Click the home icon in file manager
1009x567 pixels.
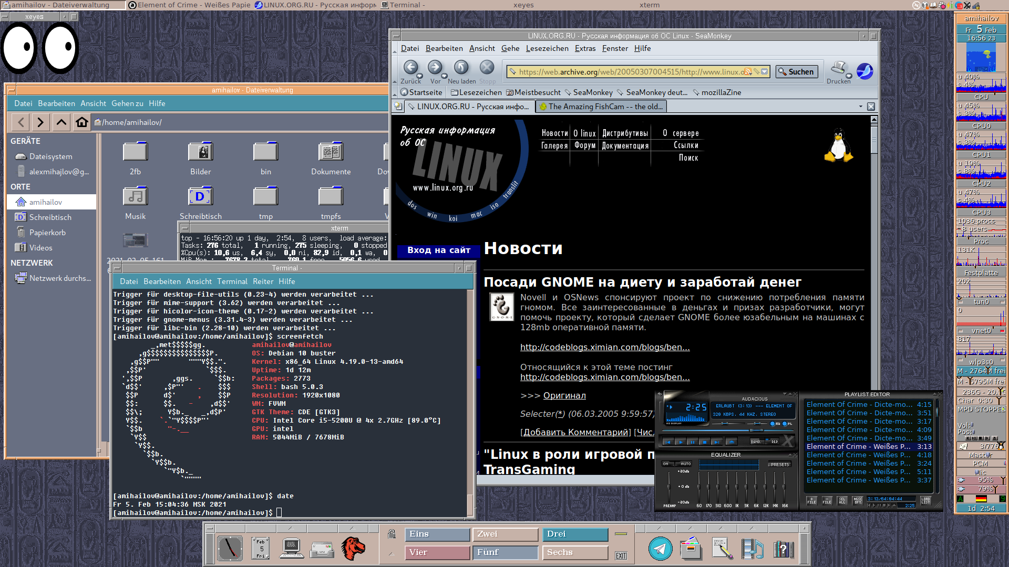(81, 122)
